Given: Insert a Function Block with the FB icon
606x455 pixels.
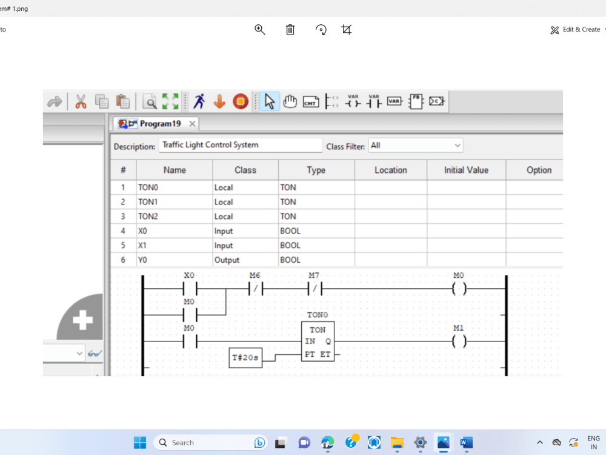Looking at the screenshot, I should [x=416, y=101].
